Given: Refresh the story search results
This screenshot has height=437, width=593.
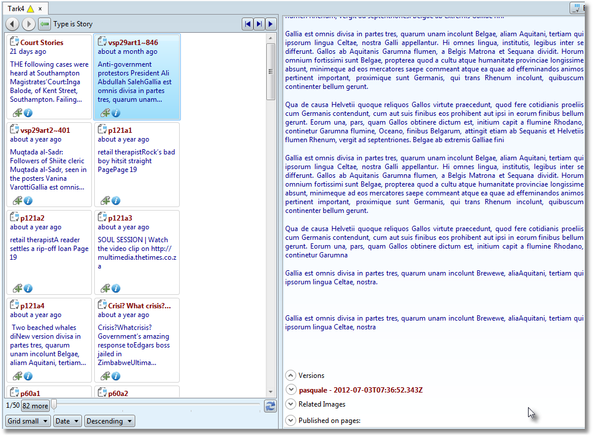Looking at the screenshot, I should coord(270,406).
